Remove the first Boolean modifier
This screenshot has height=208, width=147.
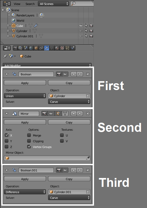coord(88,74)
